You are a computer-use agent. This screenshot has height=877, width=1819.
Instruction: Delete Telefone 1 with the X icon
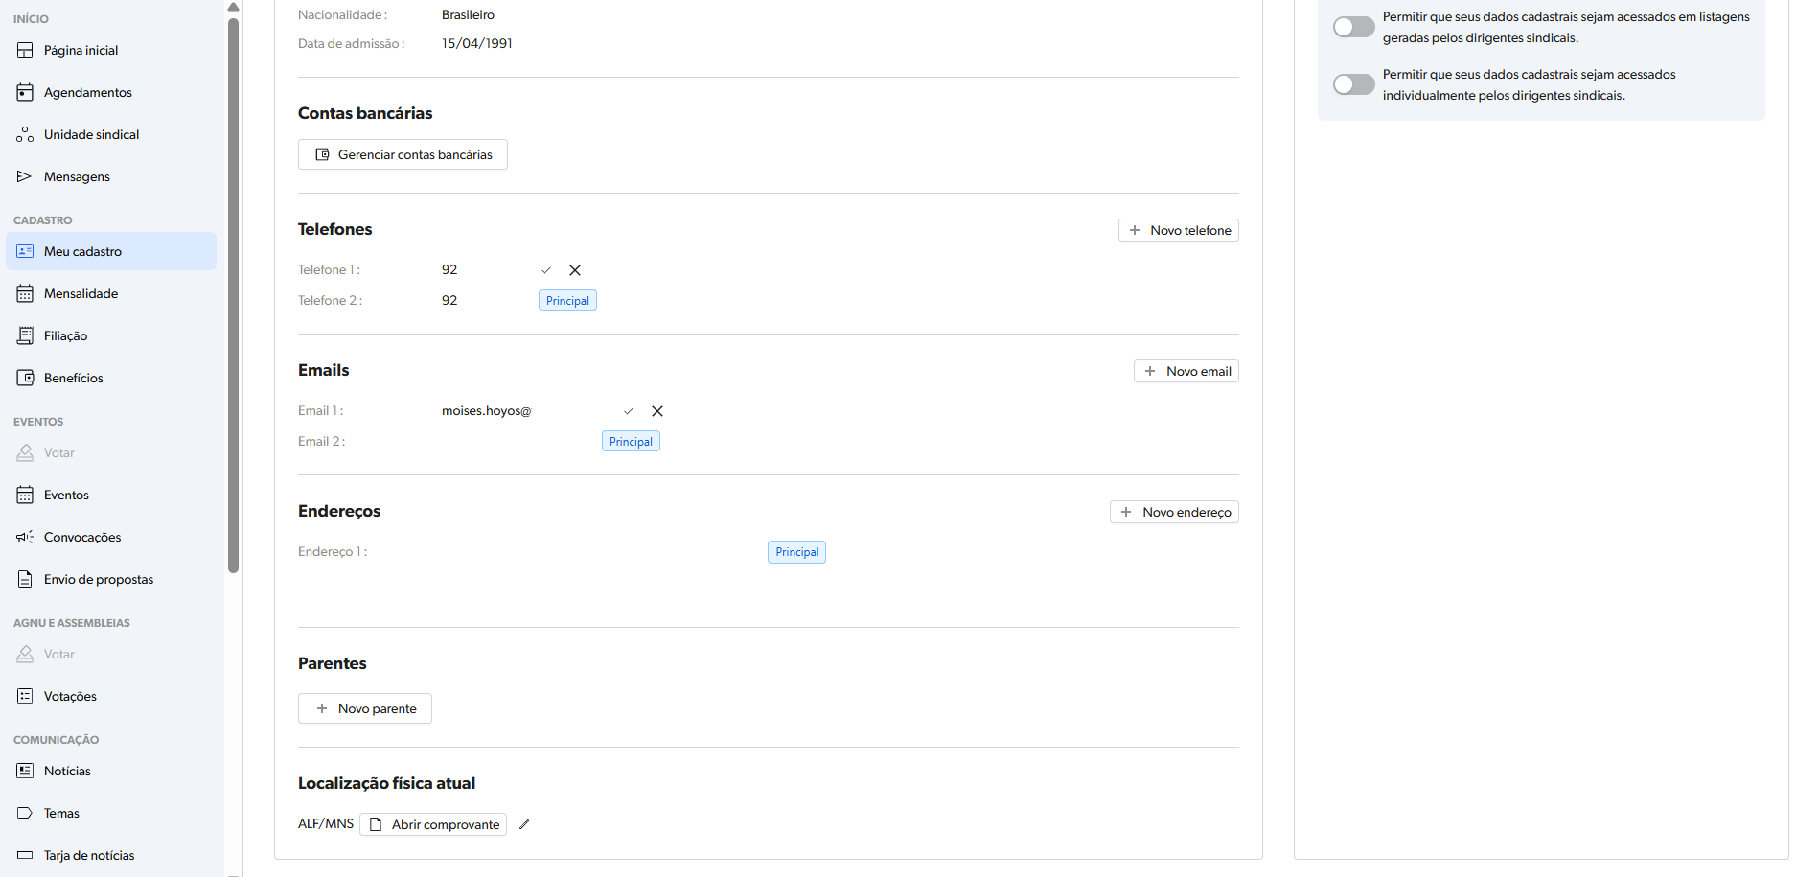click(x=575, y=270)
